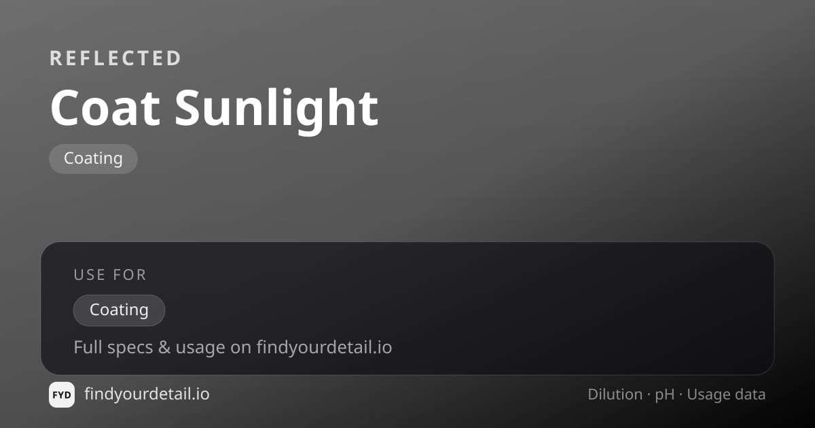The width and height of the screenshot is (815, 428).
Task: Click the Dilution label in footer
Action: coord(615,395)
